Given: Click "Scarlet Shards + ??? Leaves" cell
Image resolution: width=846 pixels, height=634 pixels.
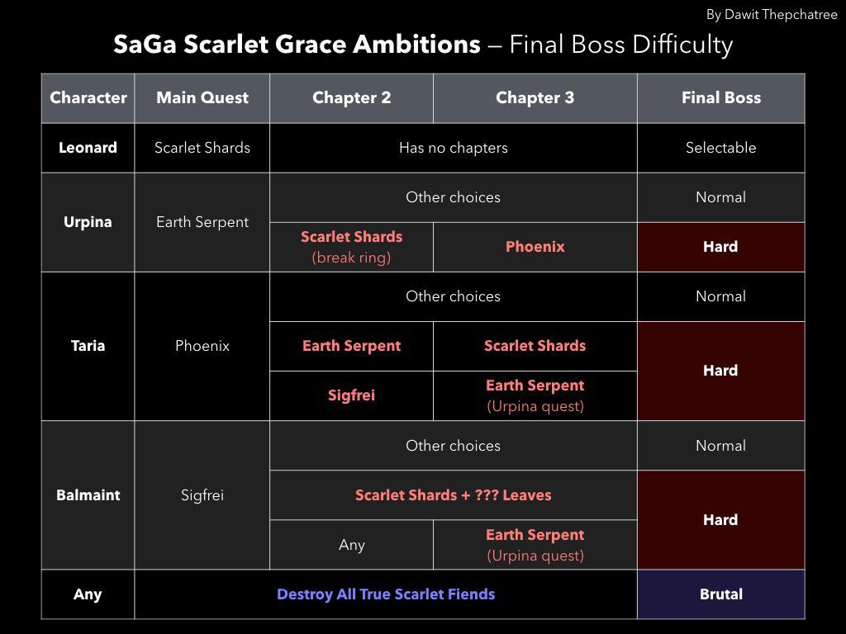Looking at the screenshot, I should pos(453,495).
